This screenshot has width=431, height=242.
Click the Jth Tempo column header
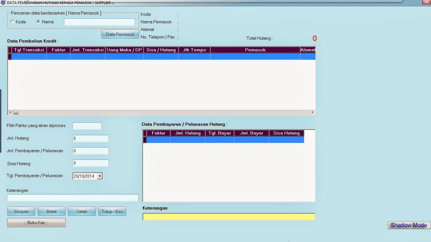click(194, 49)
